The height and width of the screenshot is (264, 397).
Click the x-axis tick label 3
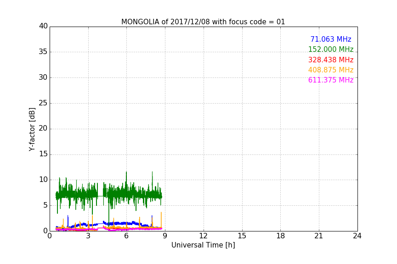click(88, 236)
